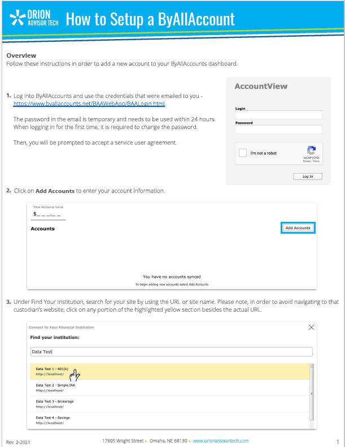Click the http://localhost/ URL under Data Test 1
The width and height of the screenshot is (345, 447).
tap(50, 375)
